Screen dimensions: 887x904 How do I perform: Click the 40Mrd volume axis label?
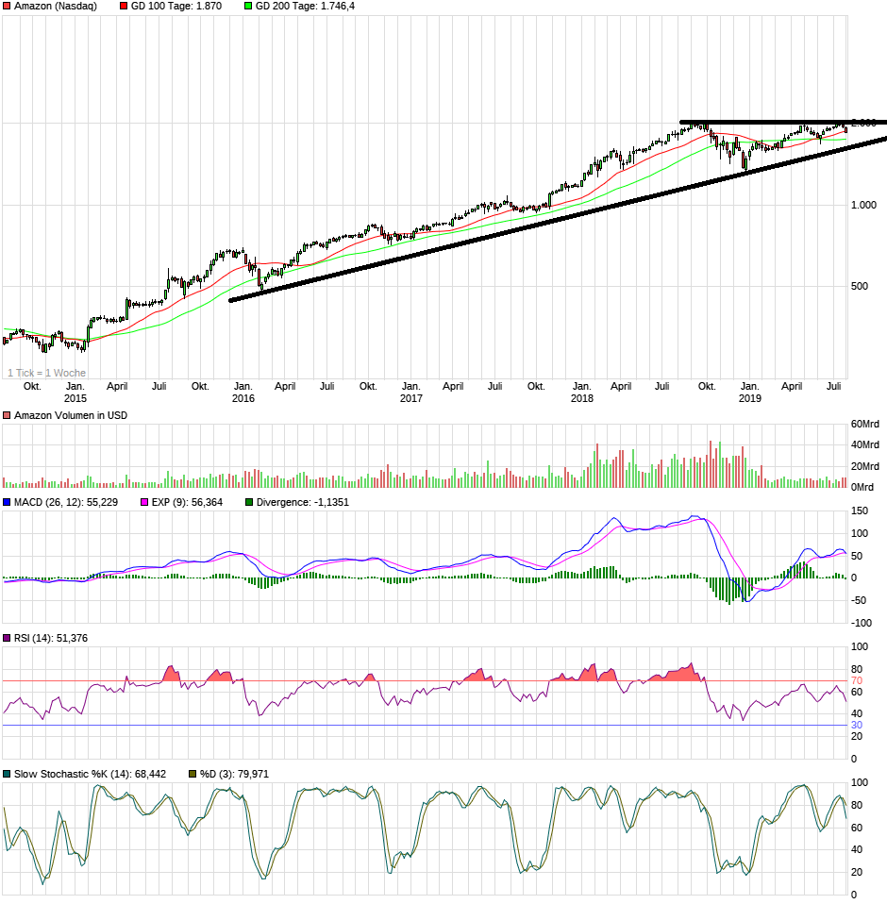click(865, 444)
